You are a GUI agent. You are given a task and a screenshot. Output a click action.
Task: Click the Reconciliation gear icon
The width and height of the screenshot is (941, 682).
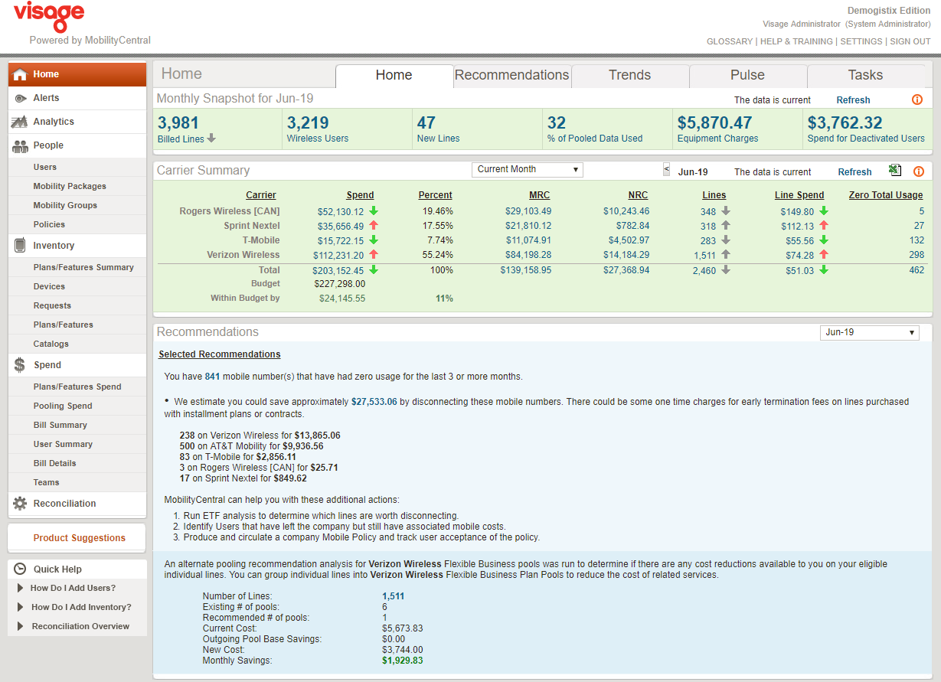click(20, 504)
